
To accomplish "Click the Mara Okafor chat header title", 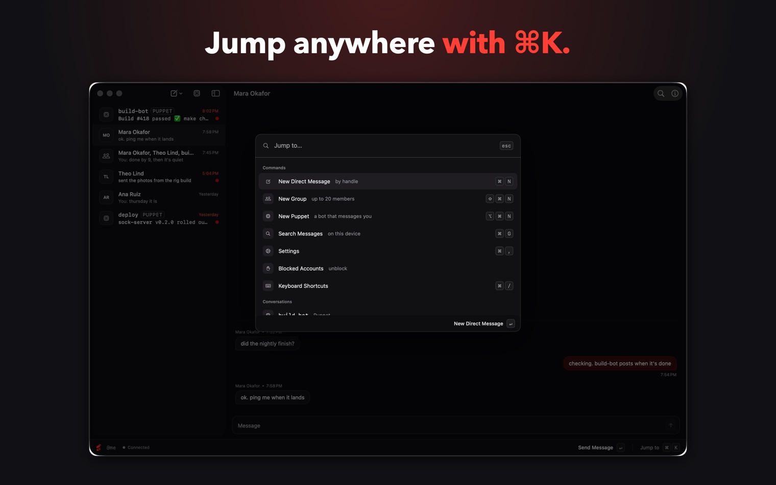I will (x=252, y=93).
